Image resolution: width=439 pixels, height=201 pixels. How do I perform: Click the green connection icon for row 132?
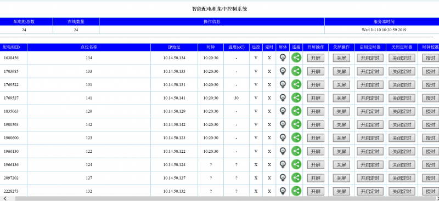(x=296, y=191)
